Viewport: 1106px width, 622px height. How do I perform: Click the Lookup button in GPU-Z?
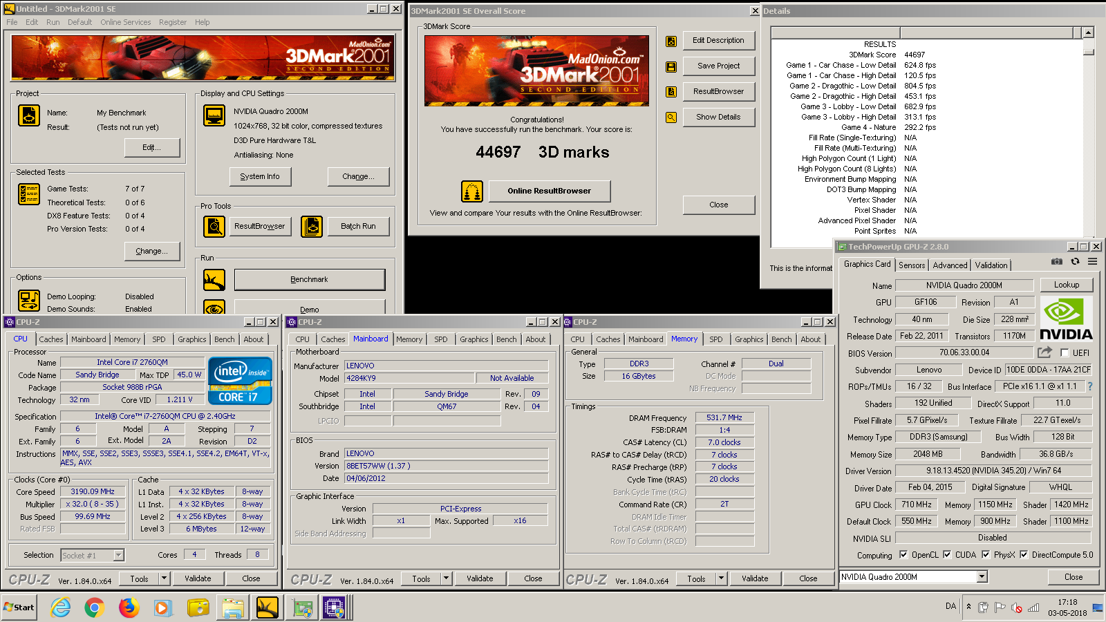[x=1067, y=285]
